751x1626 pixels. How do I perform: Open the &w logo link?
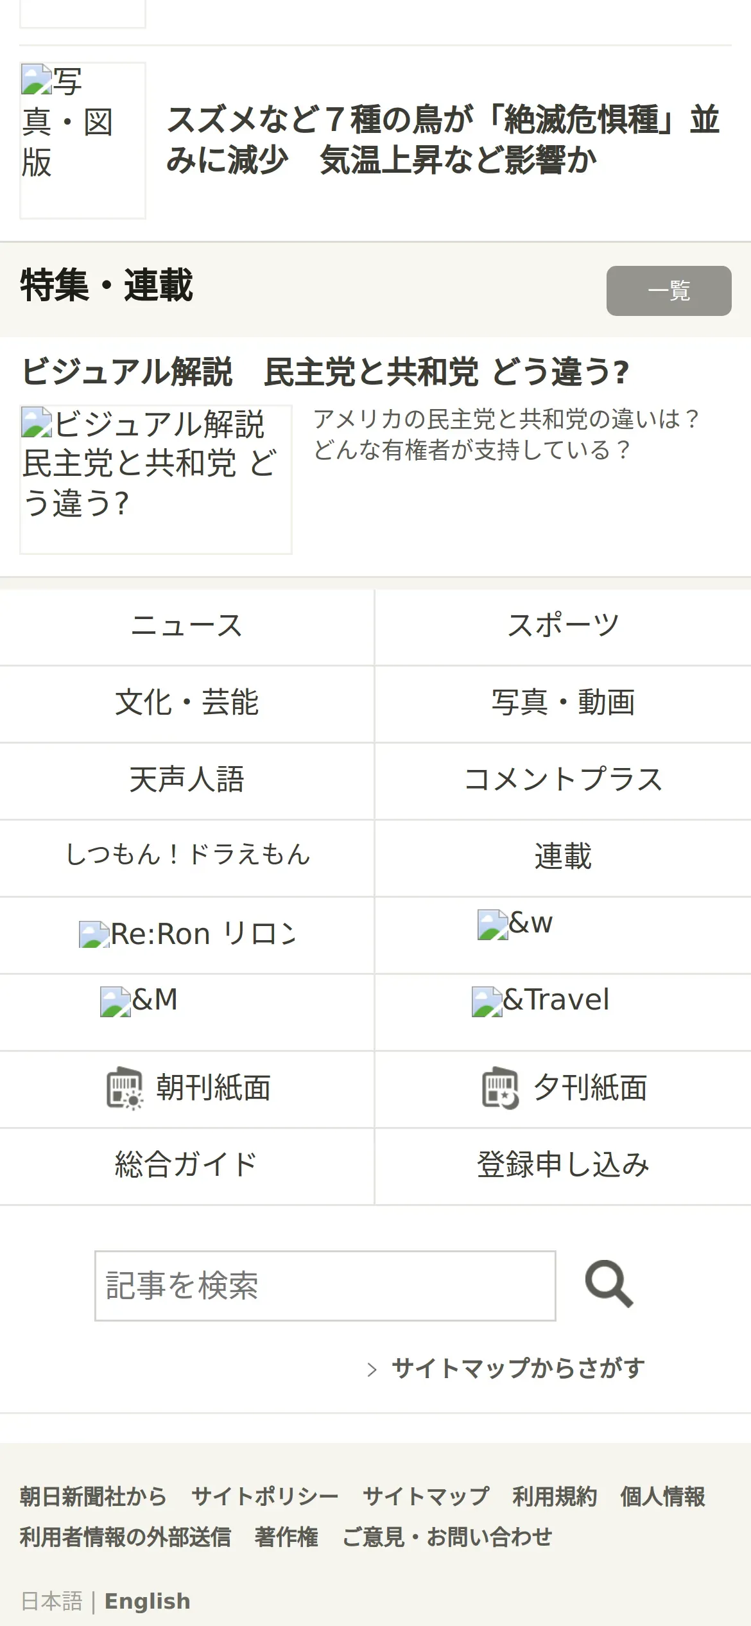coord(515,924)
